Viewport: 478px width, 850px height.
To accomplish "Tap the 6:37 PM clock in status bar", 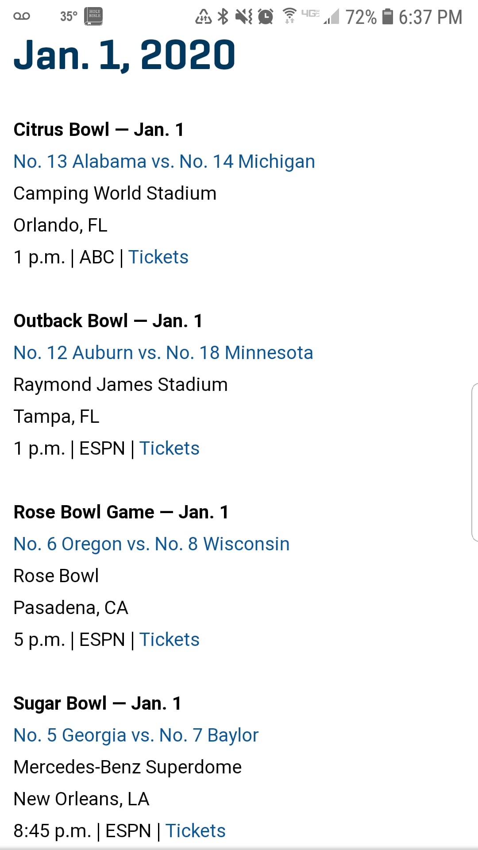I will tap(430, 17).
